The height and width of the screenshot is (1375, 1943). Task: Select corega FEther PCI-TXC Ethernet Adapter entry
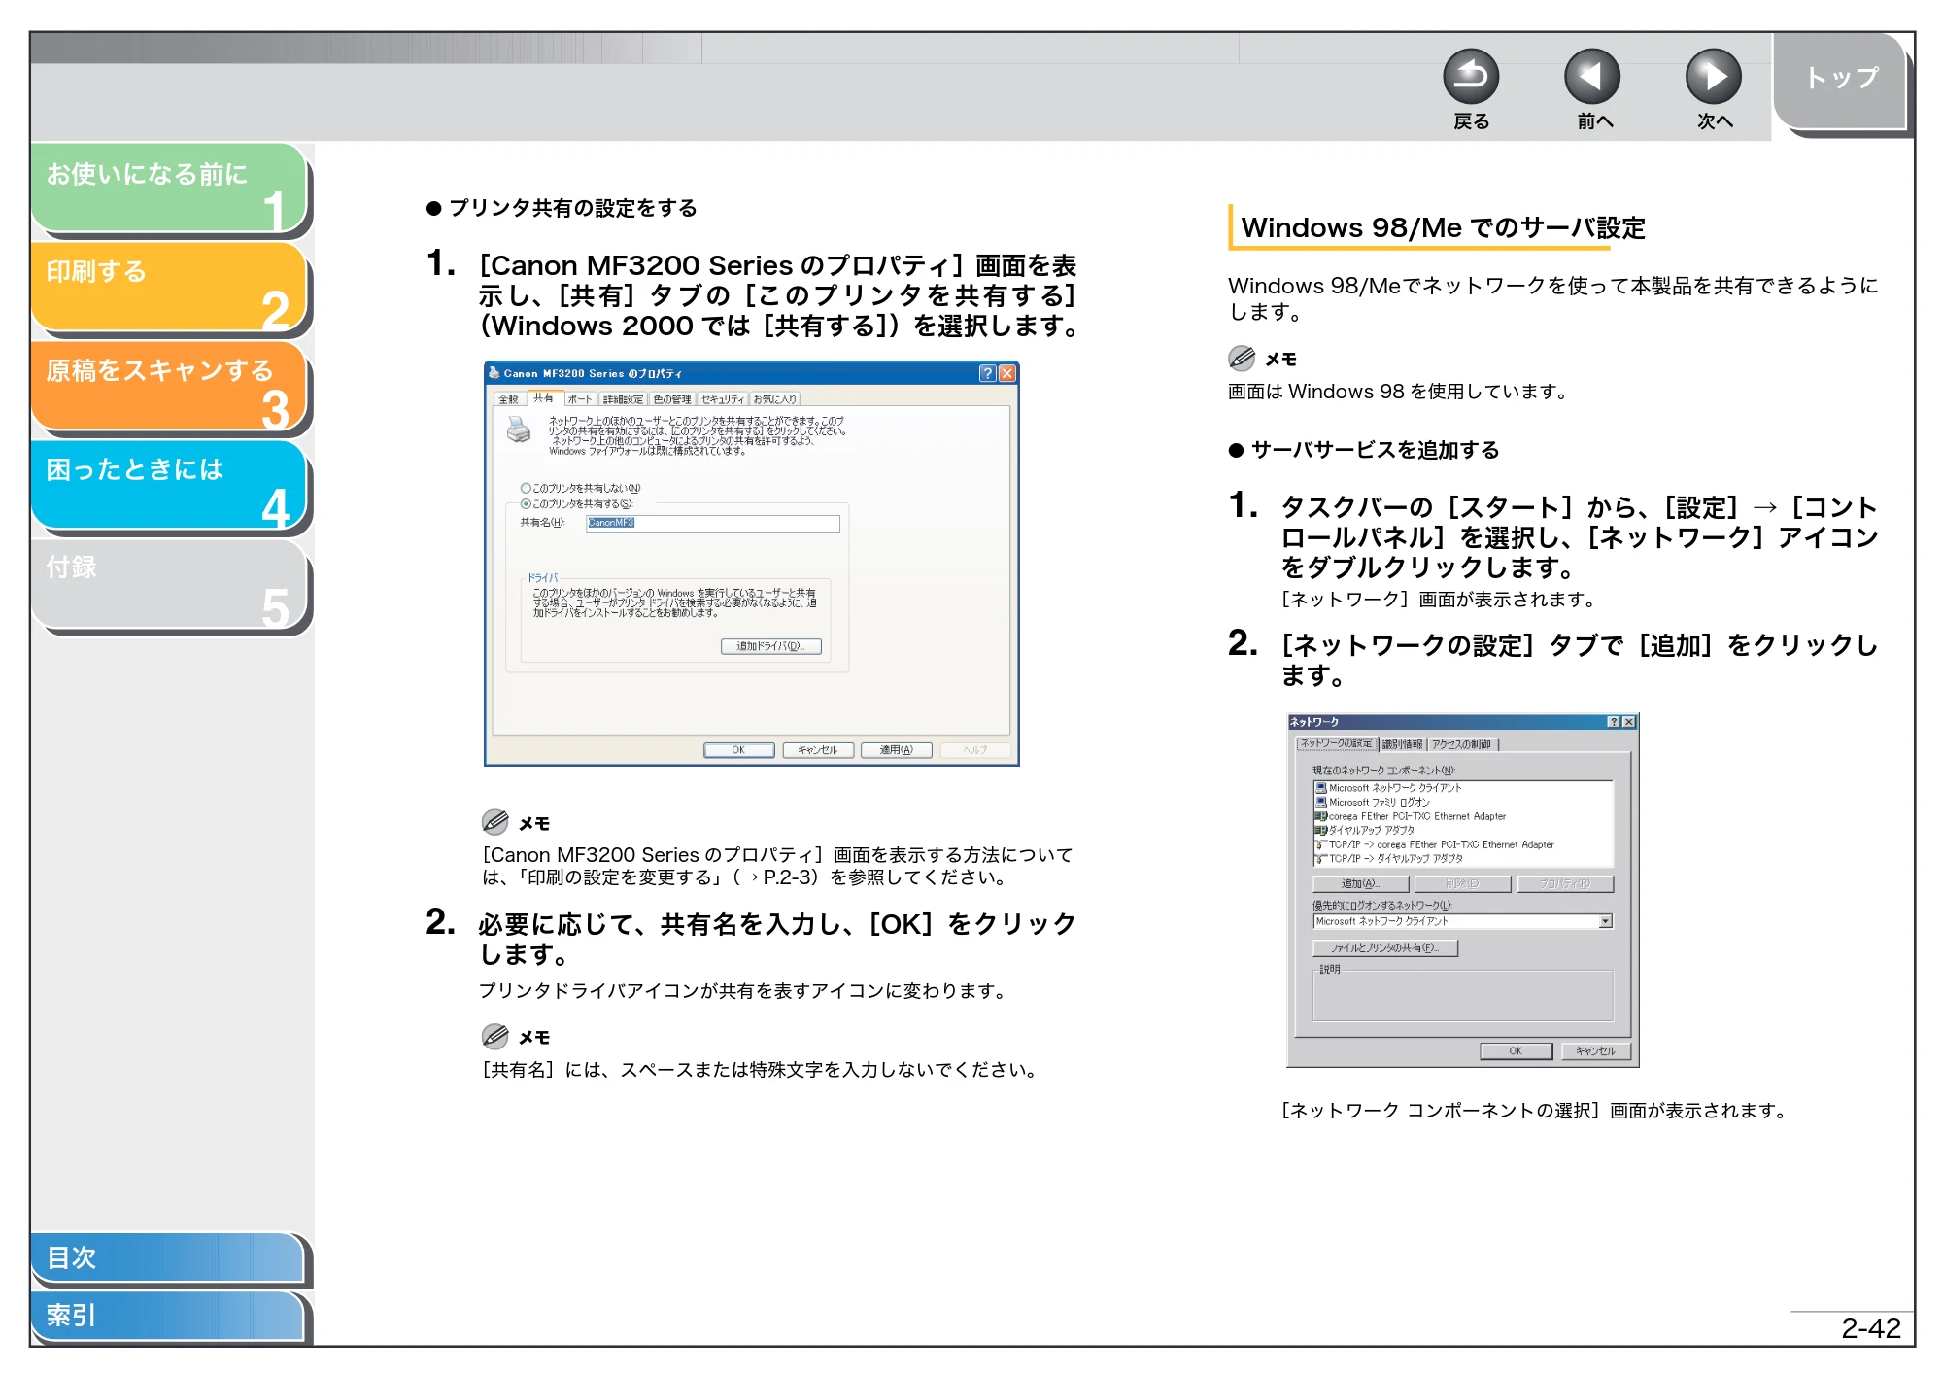click(1411, 816)
